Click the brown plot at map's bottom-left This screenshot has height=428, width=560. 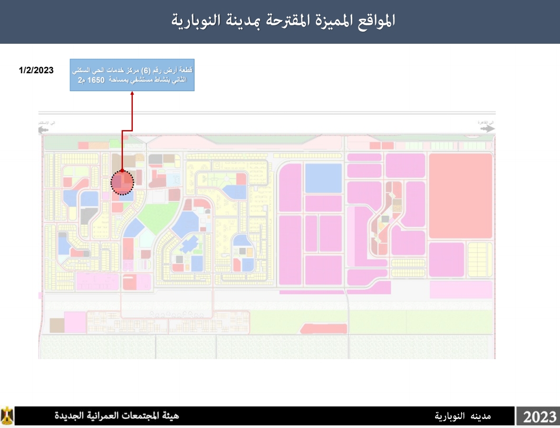(57, 325)
